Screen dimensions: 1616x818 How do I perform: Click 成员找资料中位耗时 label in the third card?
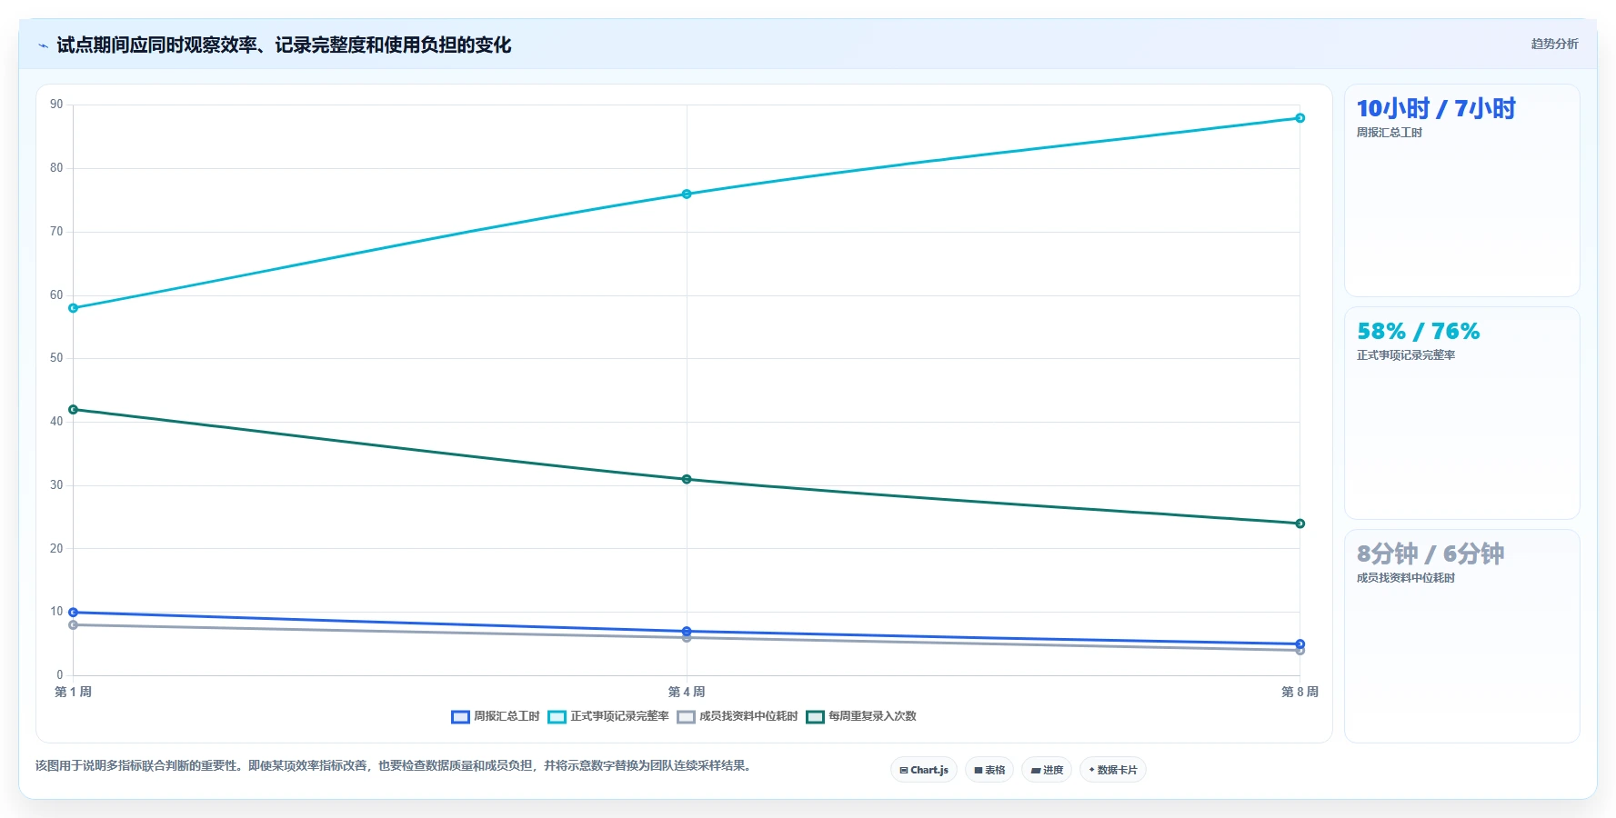pyautogui.click(x=1406, y=578)
